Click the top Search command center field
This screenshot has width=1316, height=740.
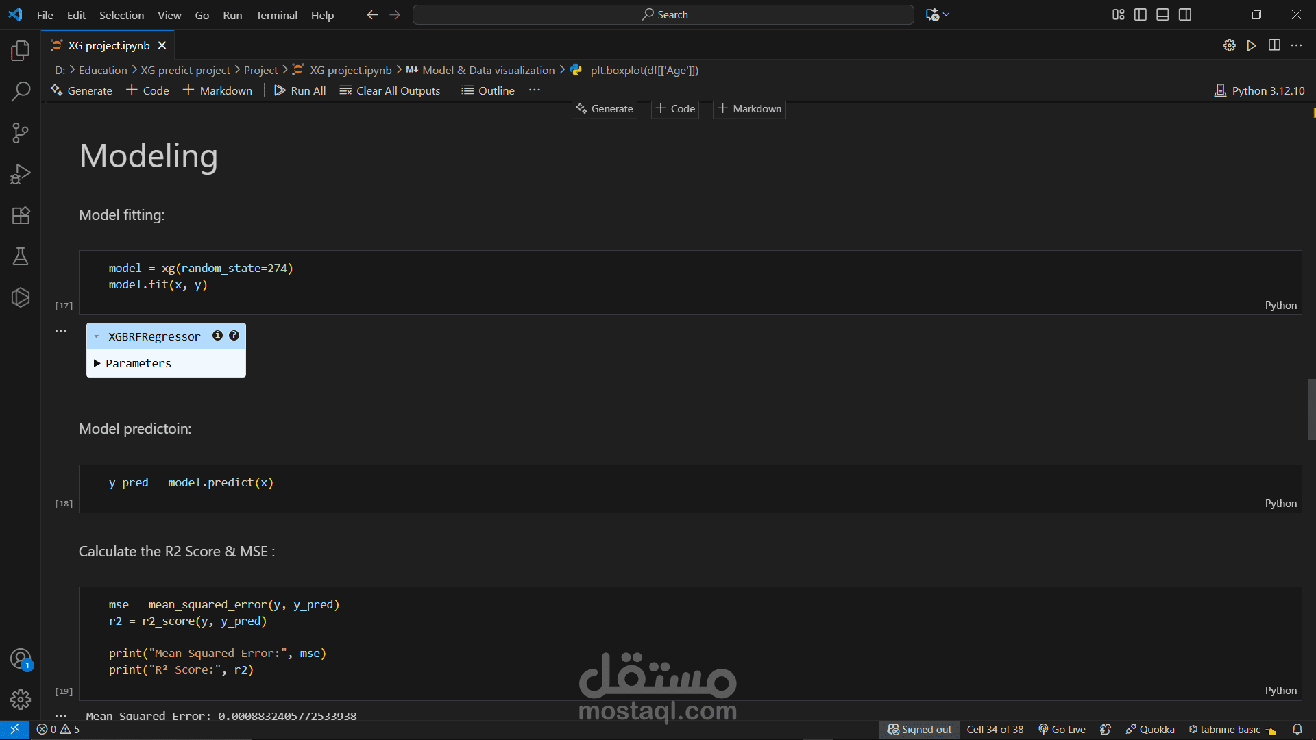point(663,14)
